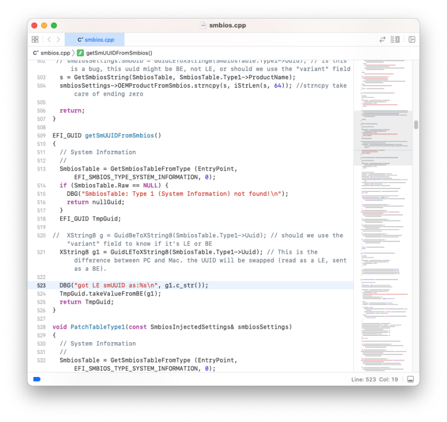Screen dimensions: 447x422
Task: Click the getSmUUIDFromSmbios function name in code
Action: tap(119, 136)
